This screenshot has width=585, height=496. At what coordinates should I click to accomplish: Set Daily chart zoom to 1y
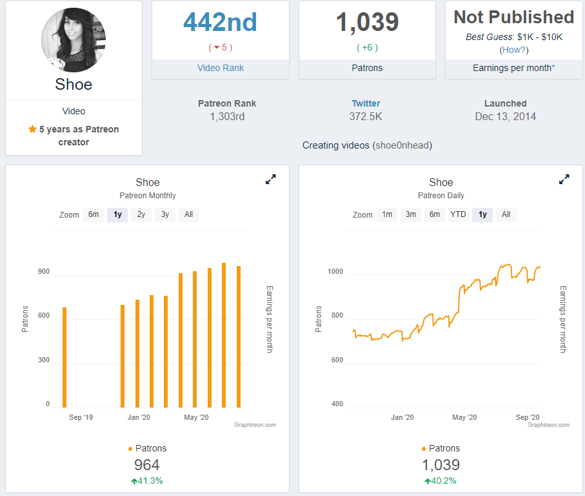(482, 215)
